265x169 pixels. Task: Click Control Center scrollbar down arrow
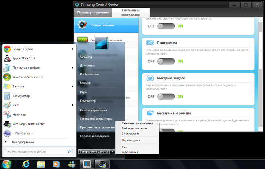pos(260,129)
